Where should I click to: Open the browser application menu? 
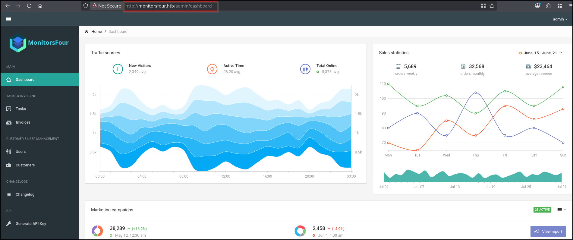point(570,6)
